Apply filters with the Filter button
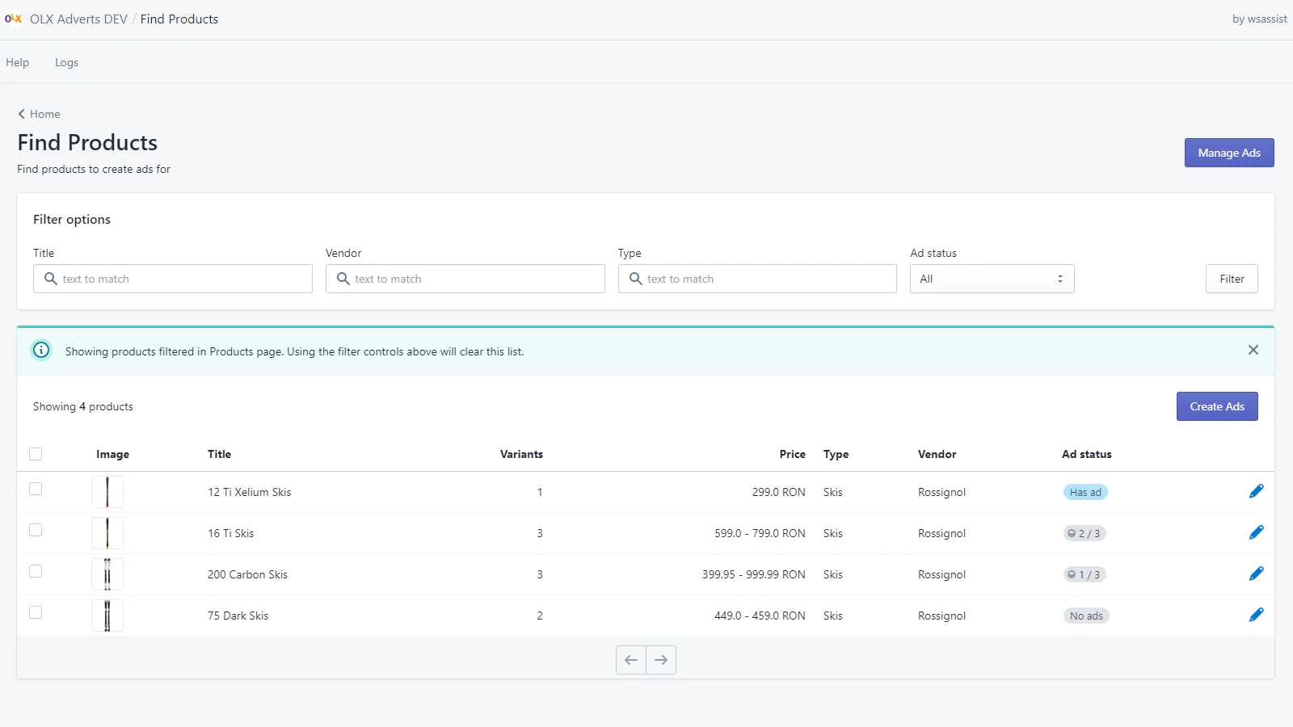 [x=1231, y=279]
